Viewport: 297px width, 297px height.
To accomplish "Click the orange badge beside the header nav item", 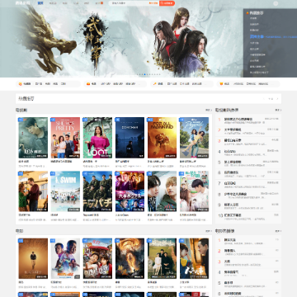I will tap(101, 3).
